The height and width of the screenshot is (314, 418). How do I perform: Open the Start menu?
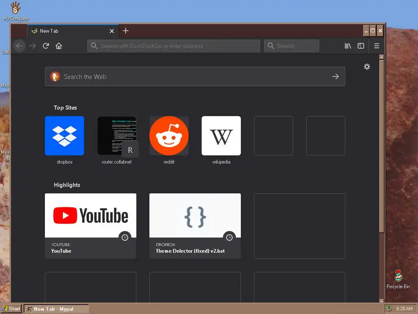coord(11,309)
